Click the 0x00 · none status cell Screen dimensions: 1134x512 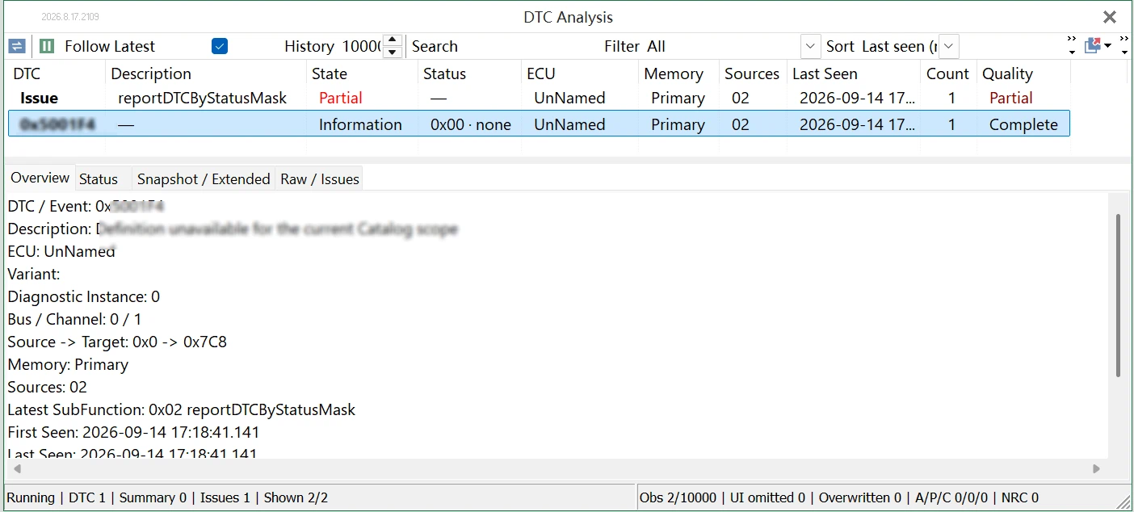coord(471,124)
